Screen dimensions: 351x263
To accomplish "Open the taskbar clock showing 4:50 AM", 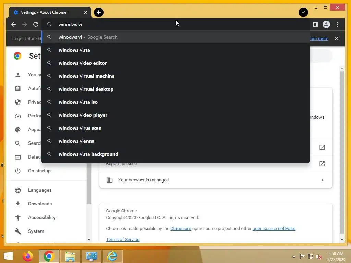I will [x=336, y=256].
